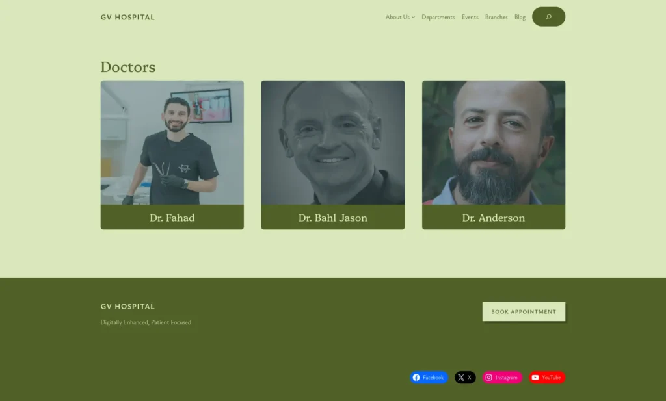Open Dr. Anderson's photo
Image resolution: width=666 pixels, height=401 pixels.
click(494, 142)
